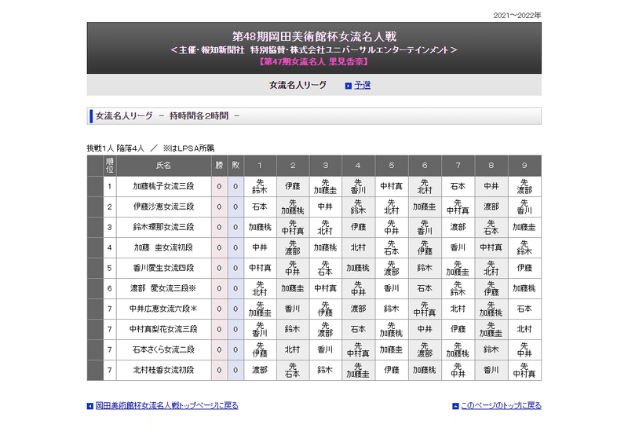Click the arrow icon beside 予選
Image resolution: width=628 pixels, height=428 pixels.
coord(348,86)
